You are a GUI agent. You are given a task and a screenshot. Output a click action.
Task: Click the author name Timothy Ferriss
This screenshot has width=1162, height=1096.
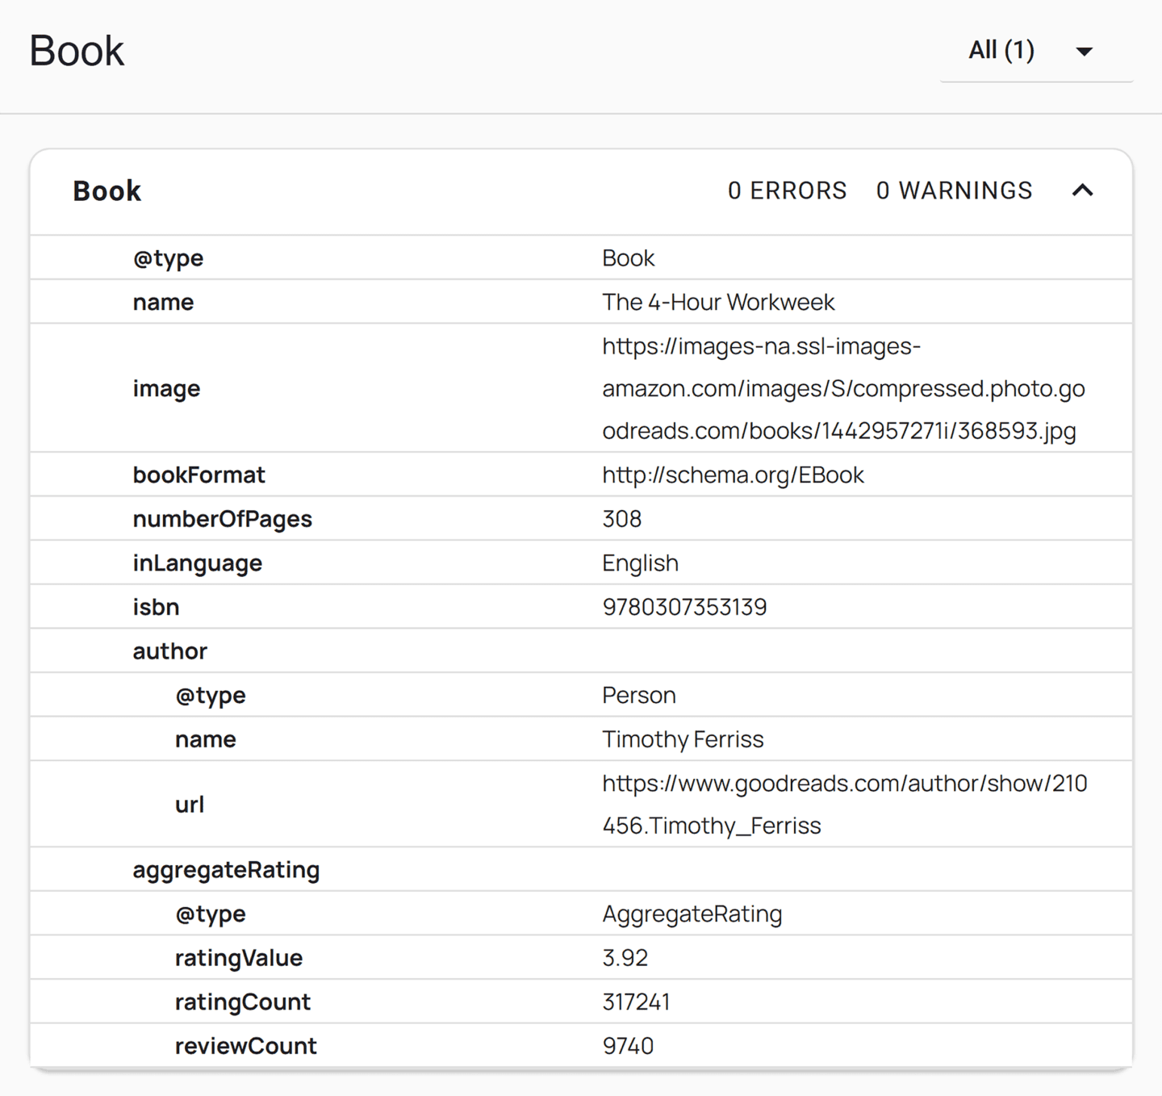683,739
